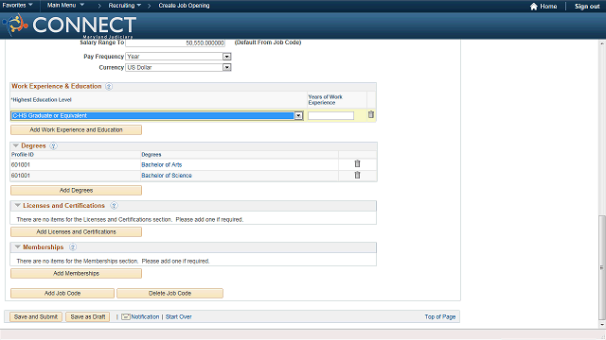The width and height of the screenshot is (606, 340).
Task: Delete the Bachelor of Science degree row
Action: (x=357, y=175)
